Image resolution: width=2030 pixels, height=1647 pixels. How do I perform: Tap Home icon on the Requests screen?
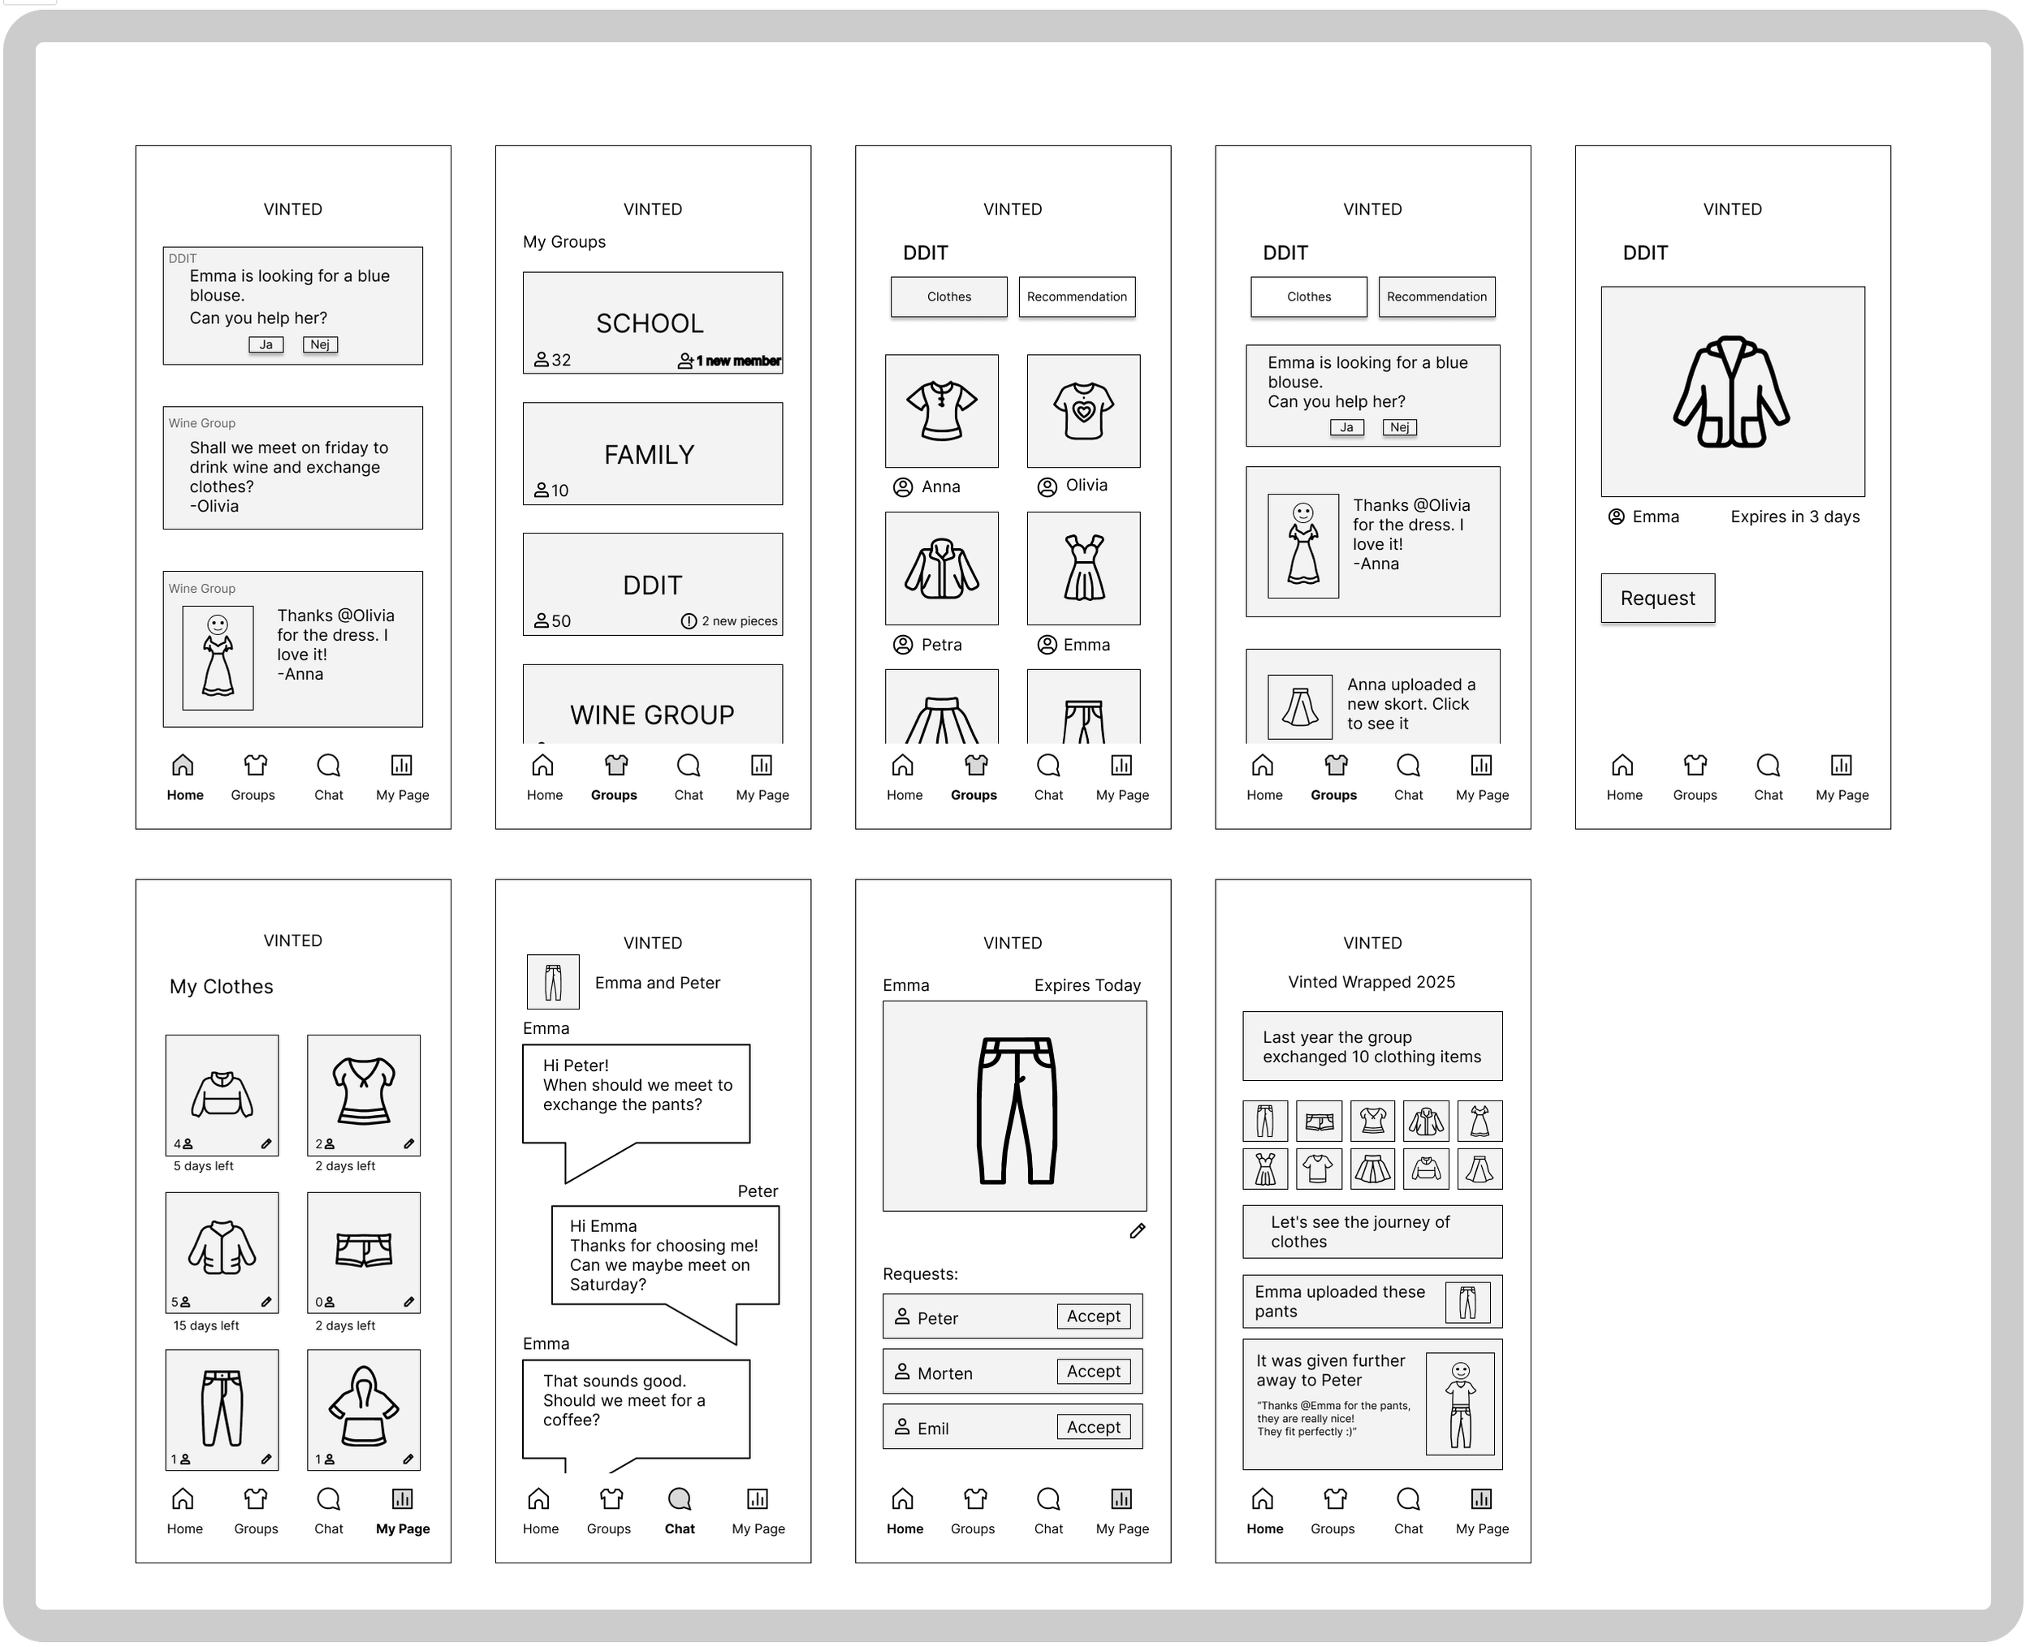point(903,1499)
